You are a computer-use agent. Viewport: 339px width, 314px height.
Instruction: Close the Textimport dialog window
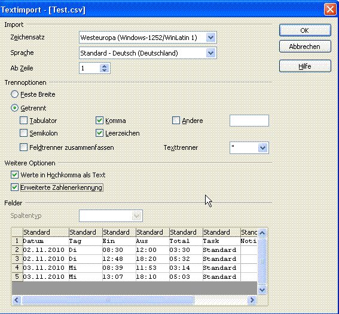pyautogui.click(x=330, y=10)
